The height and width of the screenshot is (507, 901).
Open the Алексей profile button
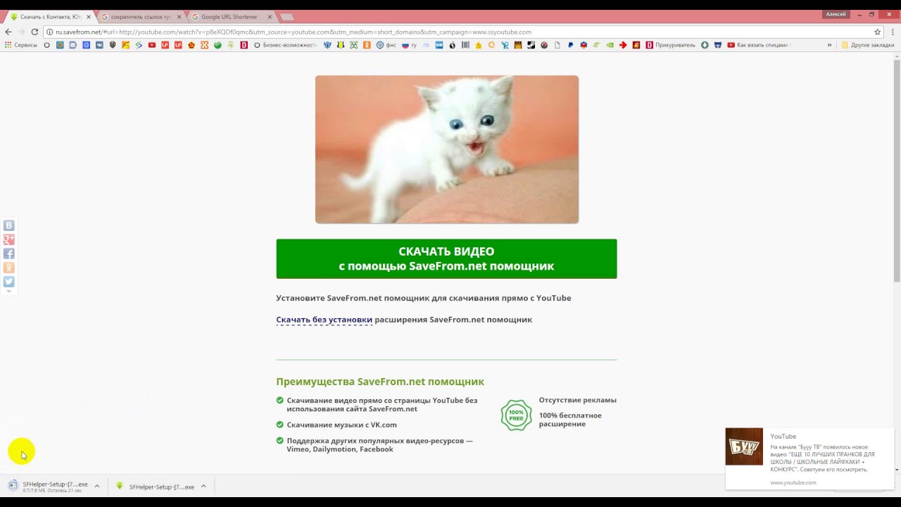pos(836,14)
